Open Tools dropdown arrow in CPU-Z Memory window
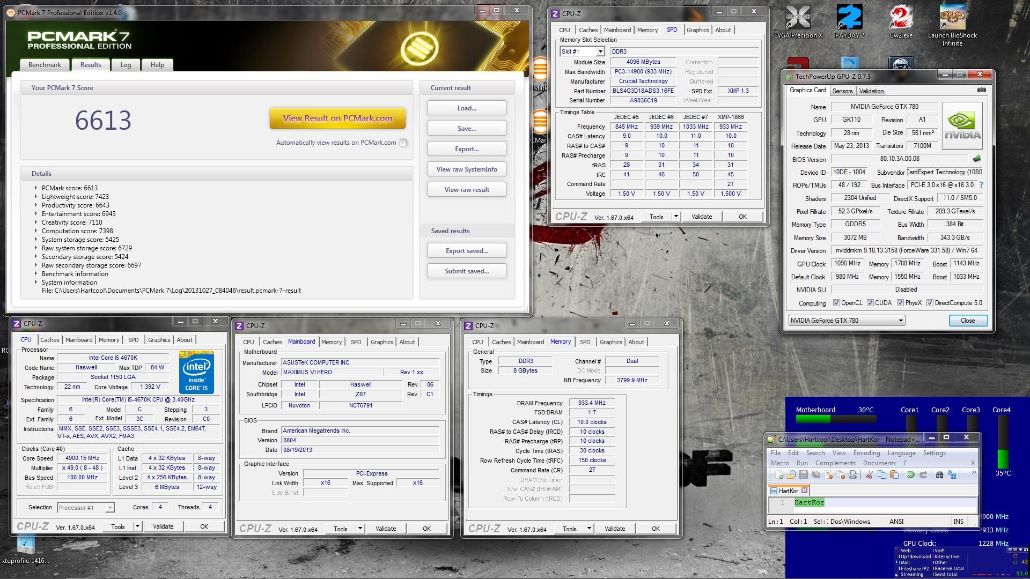Image resolution: width=1030 pixels, height=579 pixels. (x=588, y=529)
